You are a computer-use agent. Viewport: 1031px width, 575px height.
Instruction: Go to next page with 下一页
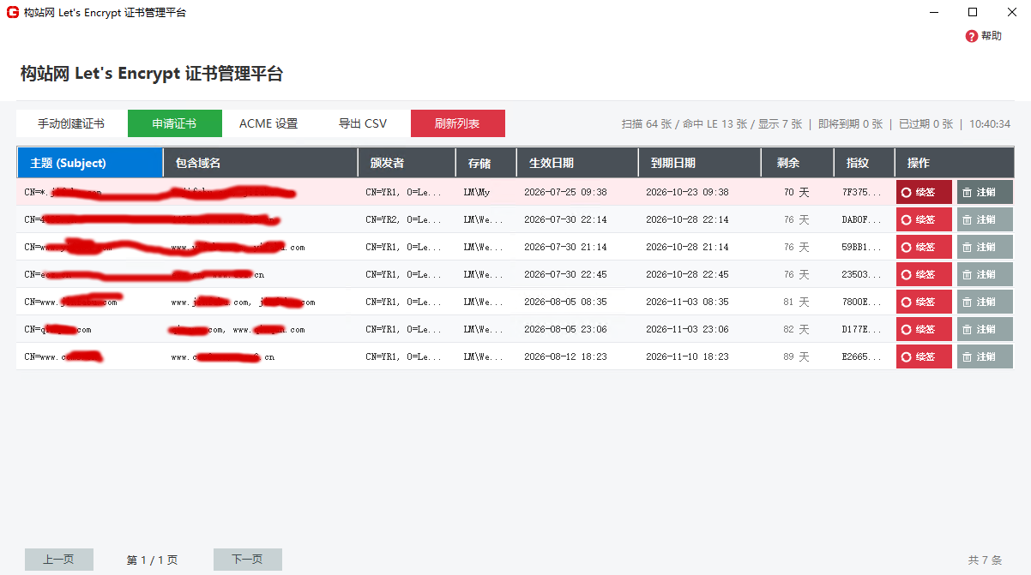click(x=248, y=560)
